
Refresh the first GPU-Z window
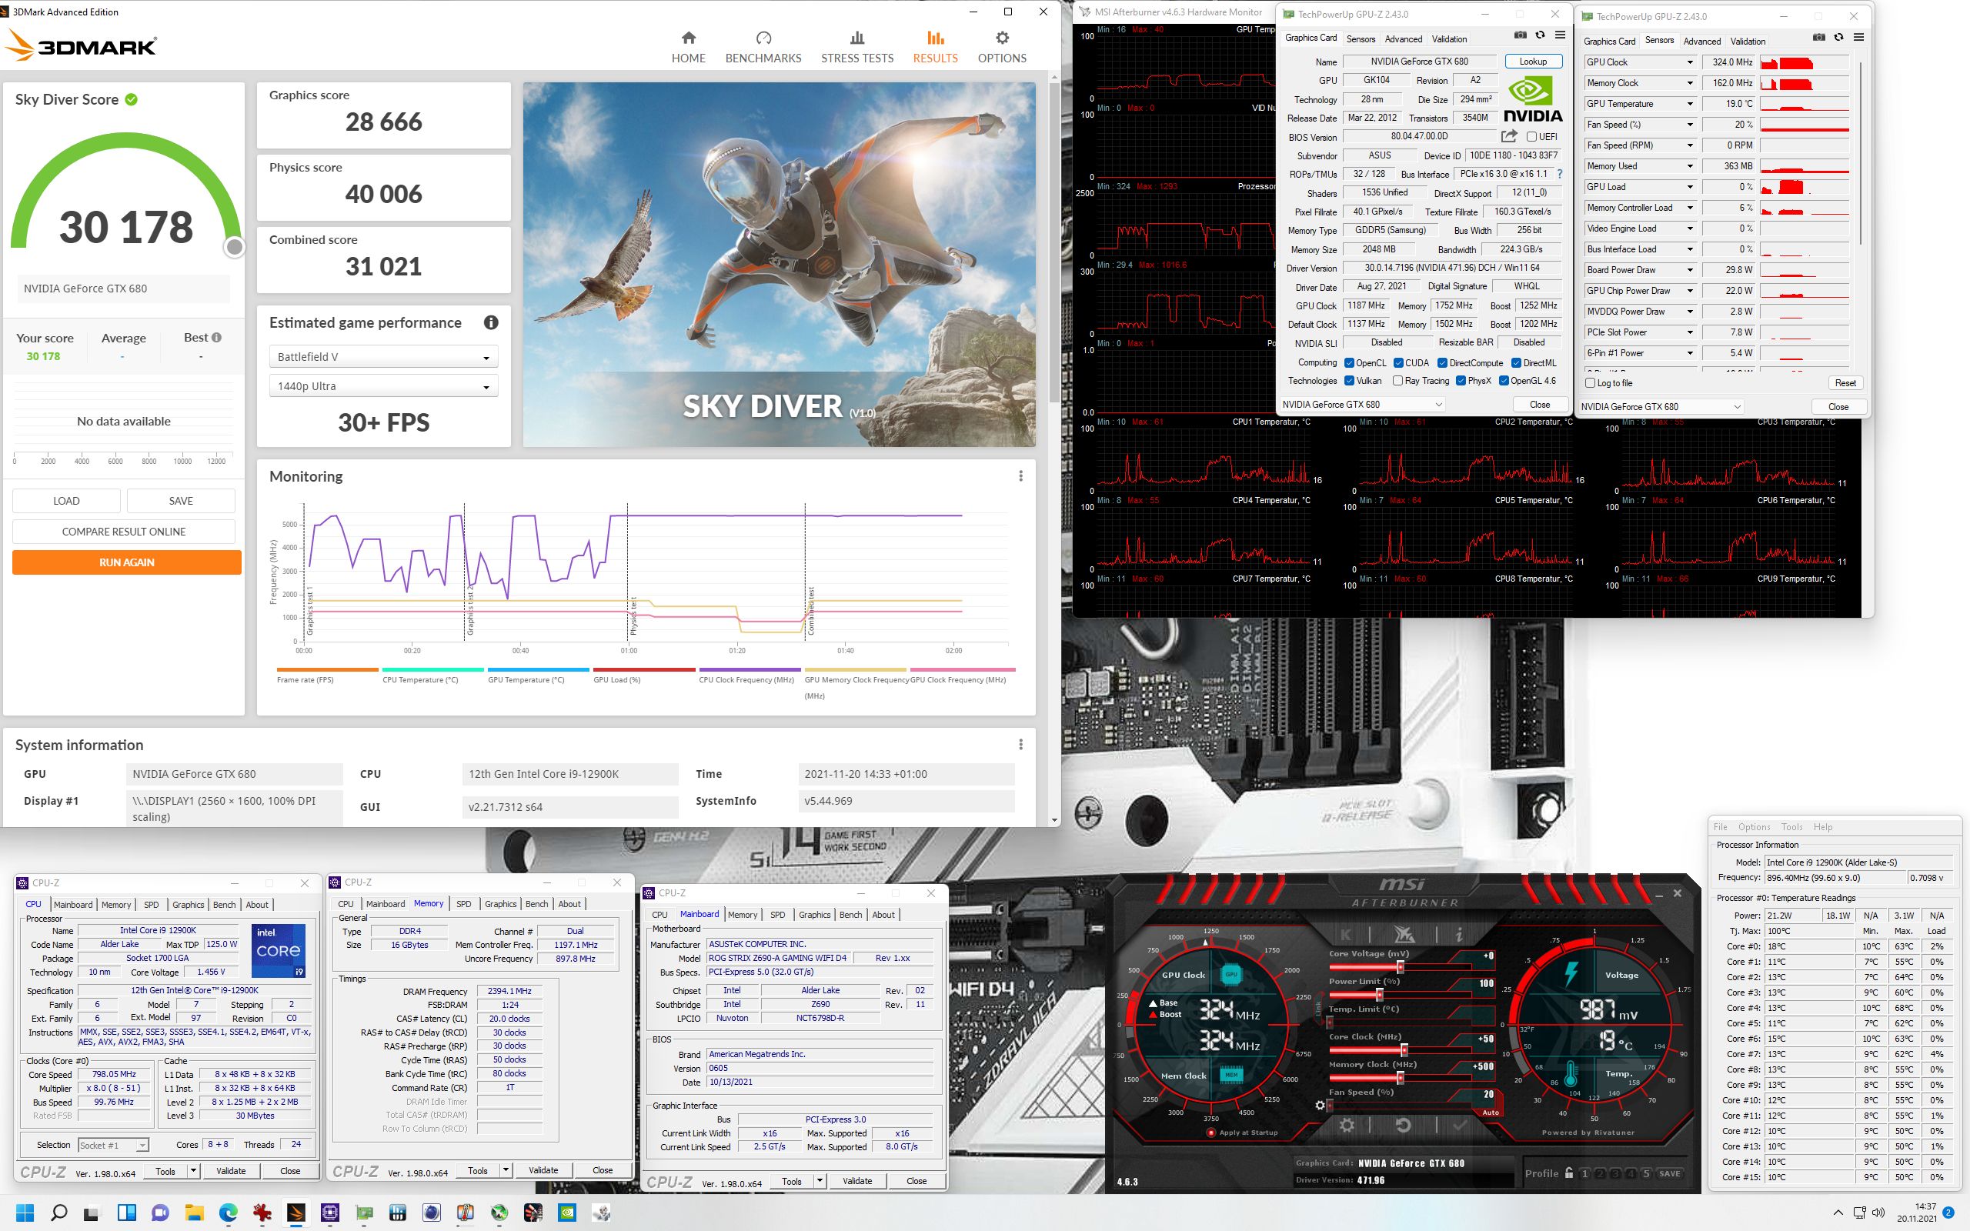1540,35
